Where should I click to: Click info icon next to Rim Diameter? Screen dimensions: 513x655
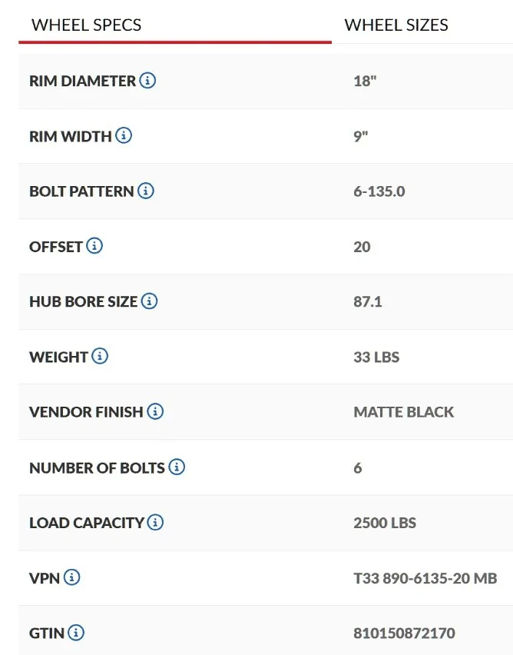(147, 81)
